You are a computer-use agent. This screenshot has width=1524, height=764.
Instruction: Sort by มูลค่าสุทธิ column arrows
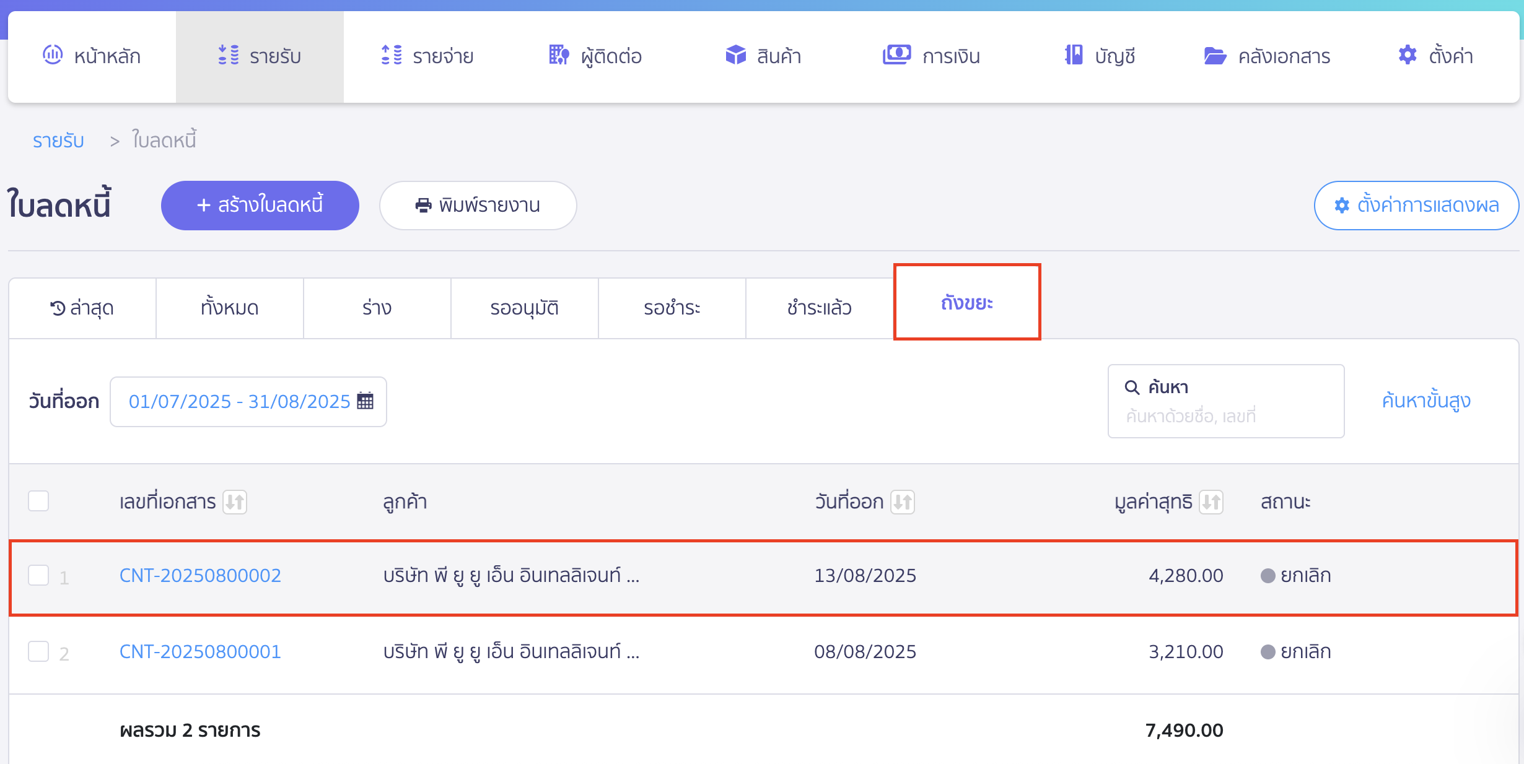click(x=1211, y=501)
